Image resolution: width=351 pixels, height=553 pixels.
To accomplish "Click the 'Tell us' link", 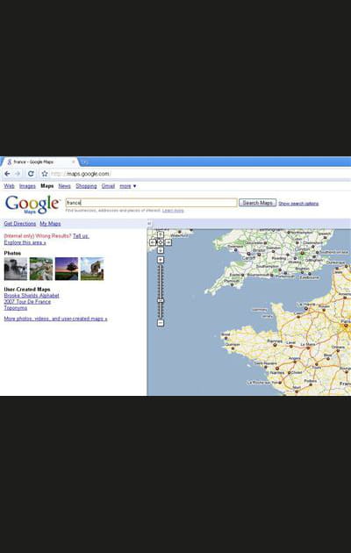I will pyautogui.click(x=81, y=236).
